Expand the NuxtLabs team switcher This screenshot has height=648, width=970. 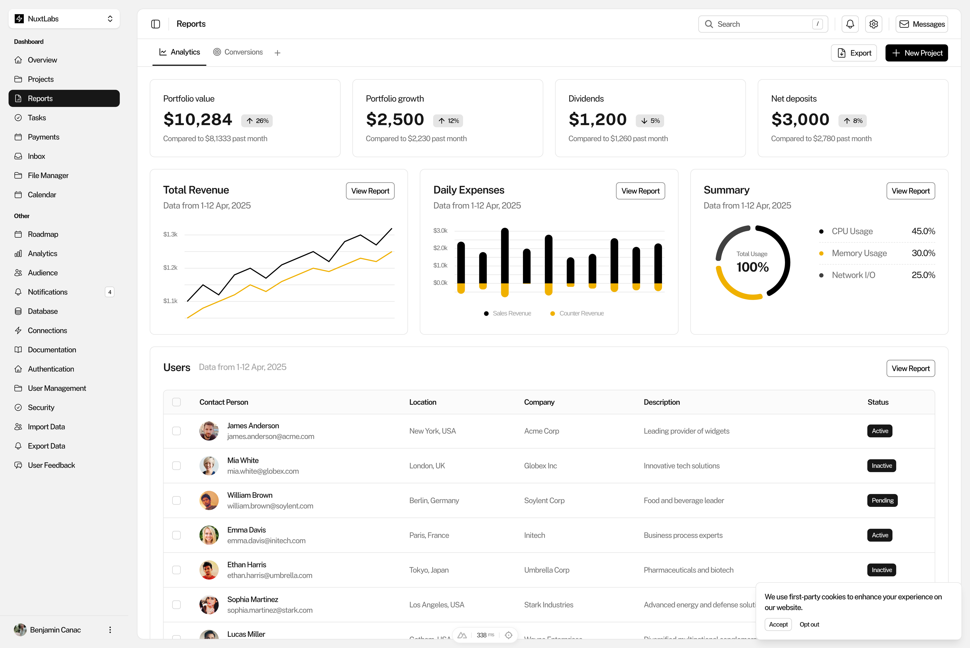pyautogui.click(x=64, y=19)
